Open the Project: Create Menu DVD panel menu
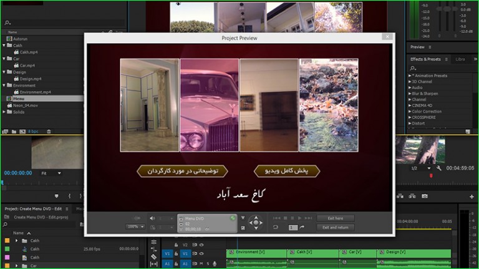The image size is (479, 269). 67,209
